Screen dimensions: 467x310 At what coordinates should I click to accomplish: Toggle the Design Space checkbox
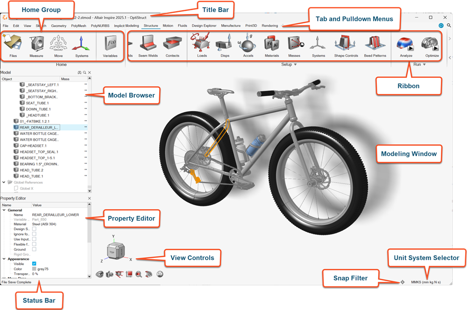pyautogui.click(x=34, y=229)
